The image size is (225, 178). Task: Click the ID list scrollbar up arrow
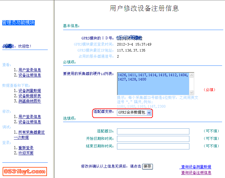(x=191, y=75)
